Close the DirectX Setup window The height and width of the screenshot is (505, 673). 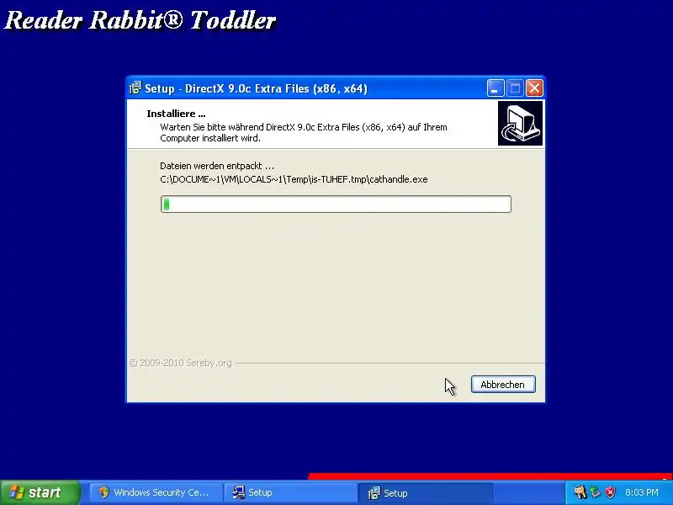[534, 88]
